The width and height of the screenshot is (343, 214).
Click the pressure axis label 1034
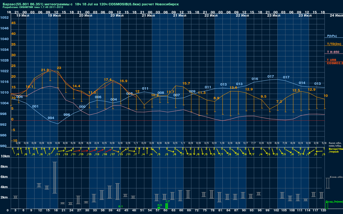pyautogui.click(x=4, y=50)
